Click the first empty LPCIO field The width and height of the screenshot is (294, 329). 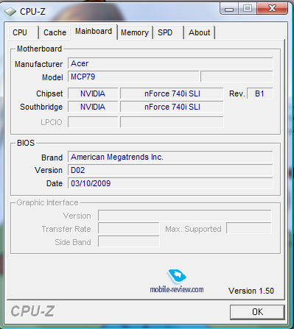(93, 122)
